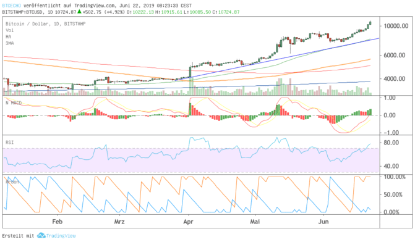This screenshot has height=242, width=415.
Task: Click the RSI 80.00 axis value
Action: (x=391, y=143)
